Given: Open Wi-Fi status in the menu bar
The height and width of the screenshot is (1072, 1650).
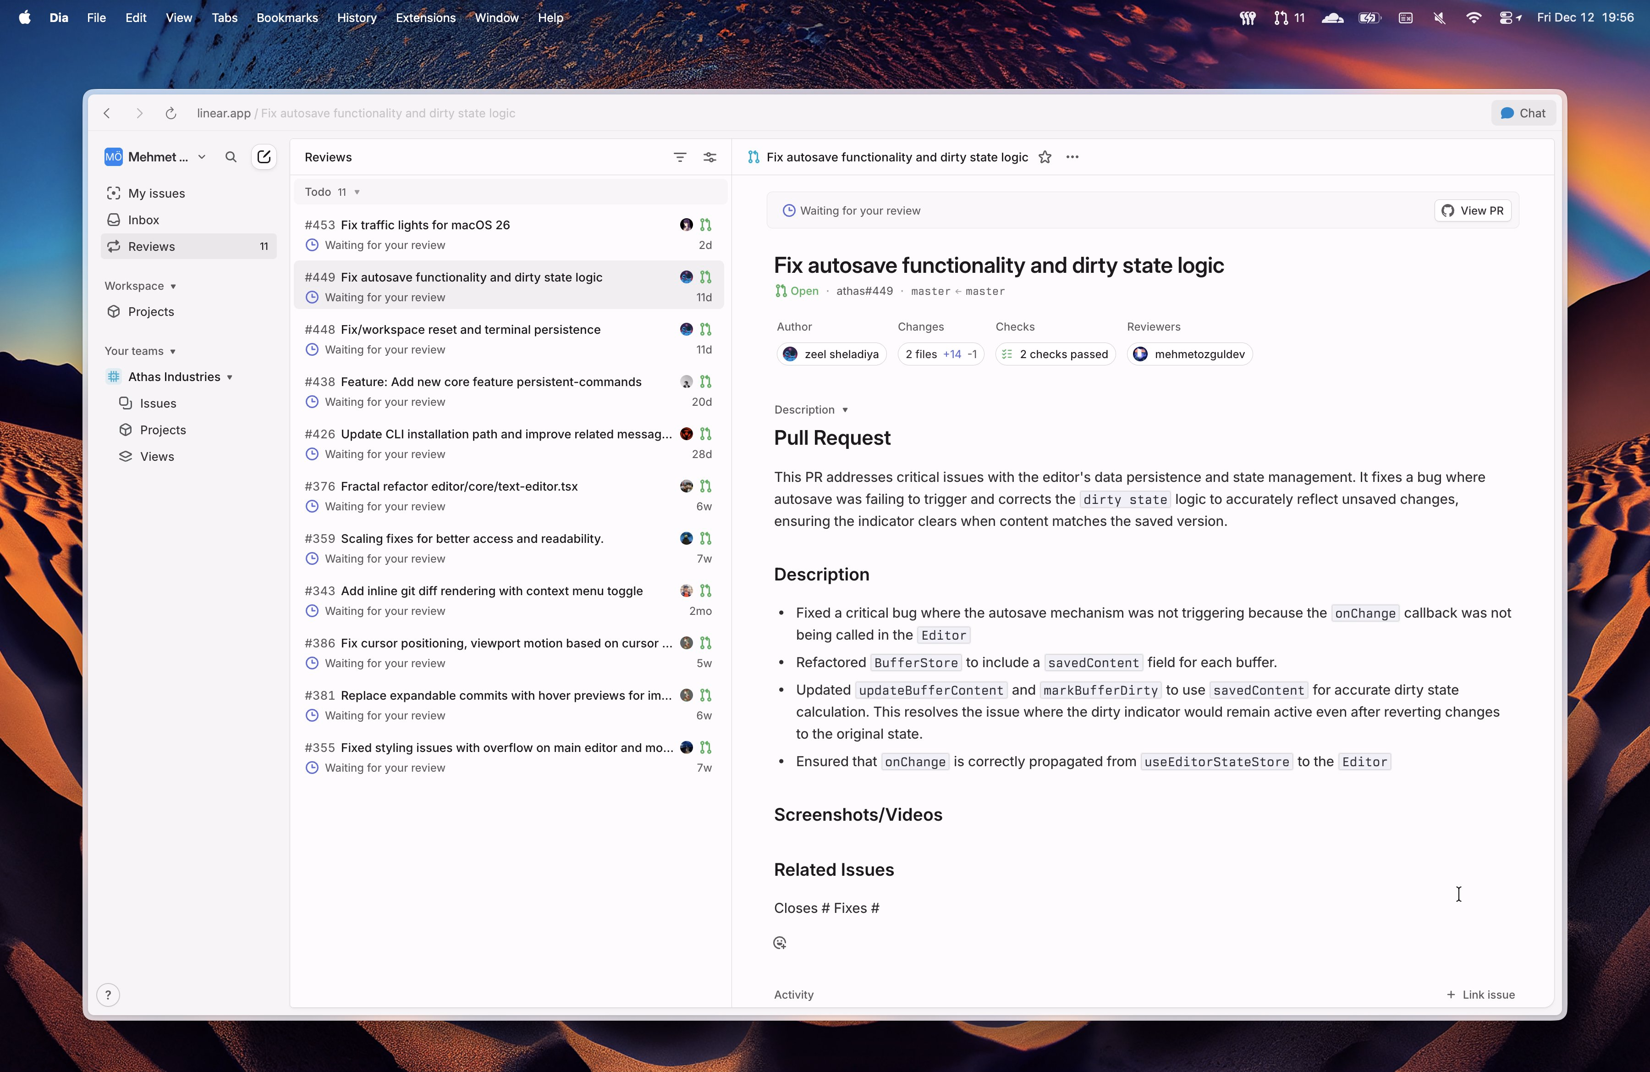Looking at the screenshot, I should 1473,17.
